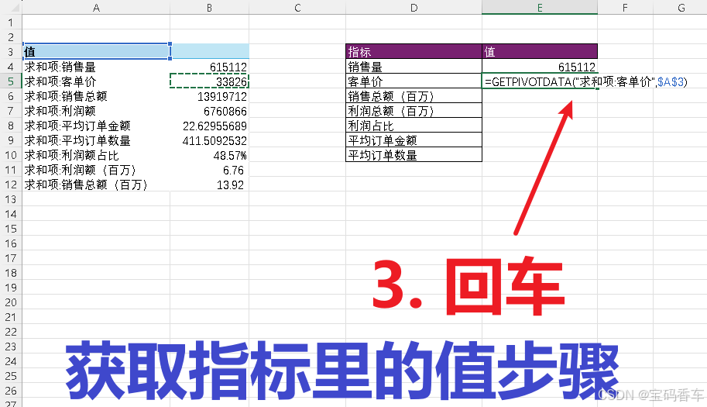Click value 33826 in cell B5

pos(210,81)
